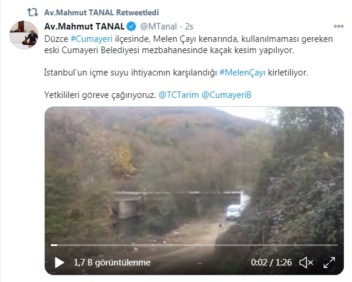
Task: Click the blue verified badge
Action: point(131,27)
